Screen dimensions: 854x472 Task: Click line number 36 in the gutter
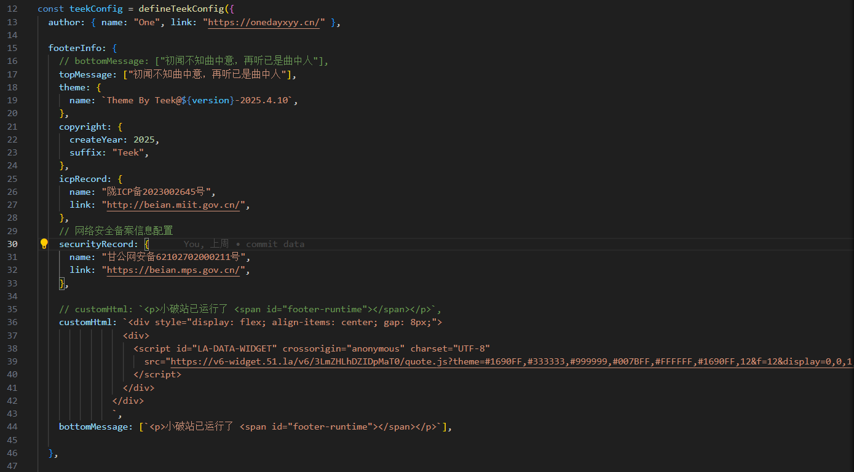click(12, 322)
